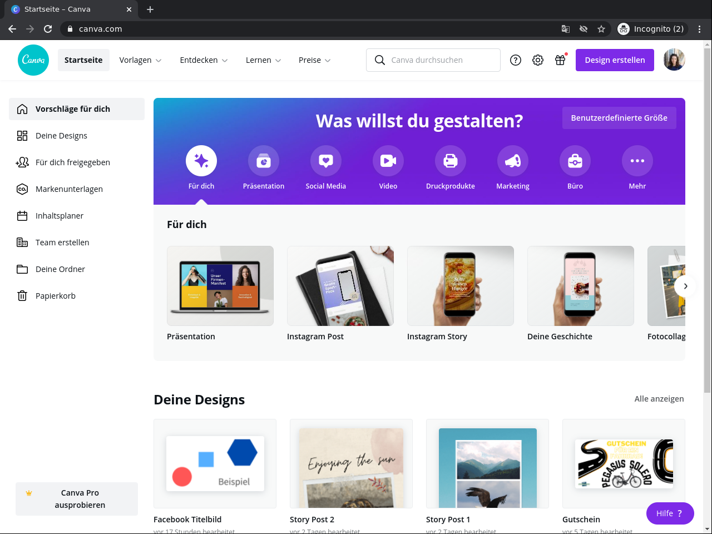Image resolution: width=712 pixels, height=534 pixels.
Task: Open a new browser tab
Action: tap(150, 9)
